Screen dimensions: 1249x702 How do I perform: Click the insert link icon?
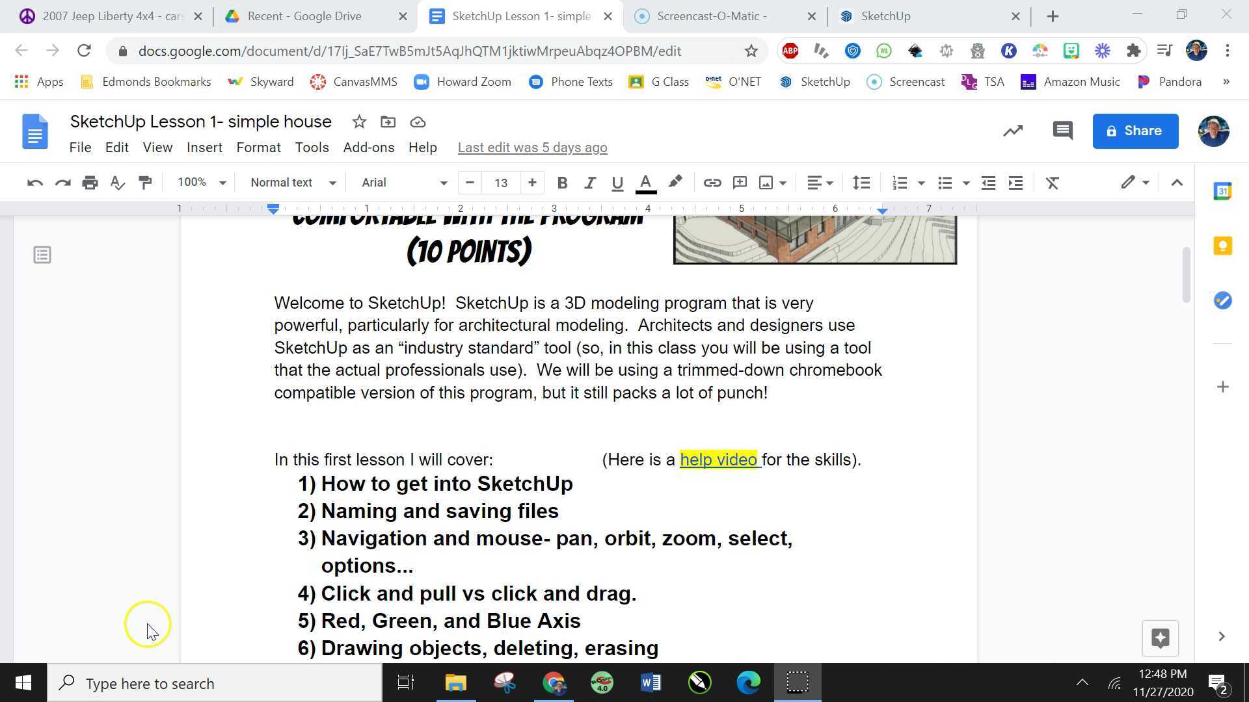712,183
